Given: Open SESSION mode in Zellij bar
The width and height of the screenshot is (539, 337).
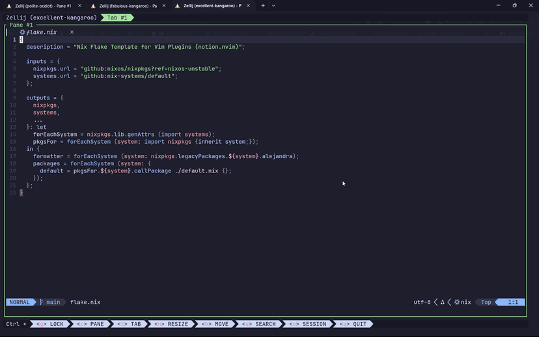Looking at the screenshot, I should (x=309, y=324).
